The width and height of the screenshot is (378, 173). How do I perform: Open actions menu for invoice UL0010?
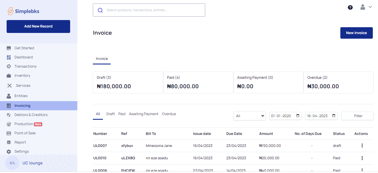362,158
